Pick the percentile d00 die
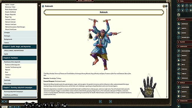 65,105
